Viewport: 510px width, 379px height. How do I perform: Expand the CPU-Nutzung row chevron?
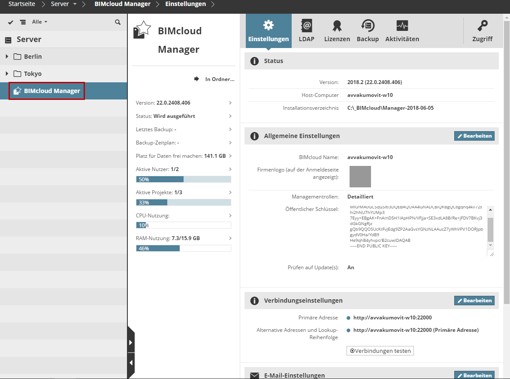[230, 216]
